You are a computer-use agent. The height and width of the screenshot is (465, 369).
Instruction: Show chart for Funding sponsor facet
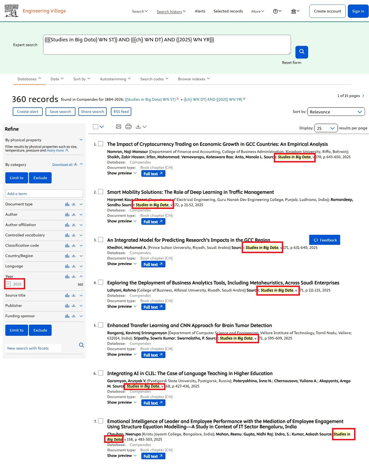(x=67, y=316)
